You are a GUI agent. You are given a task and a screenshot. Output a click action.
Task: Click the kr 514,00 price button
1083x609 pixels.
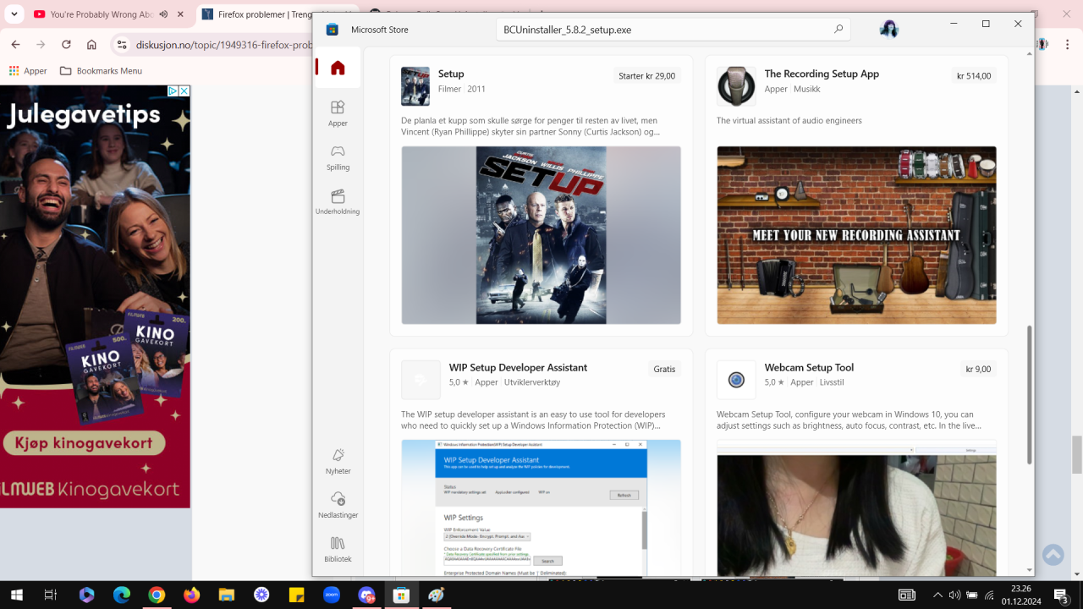tap(973, 76)
